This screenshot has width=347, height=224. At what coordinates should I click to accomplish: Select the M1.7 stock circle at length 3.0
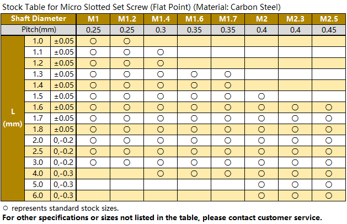tap(228, 162)
